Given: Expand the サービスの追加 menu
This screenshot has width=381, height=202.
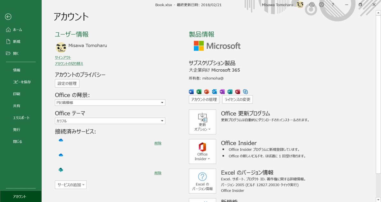Looking at the screenshot, I should coord(70,185).
